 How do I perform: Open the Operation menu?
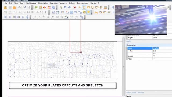[54, 3]
